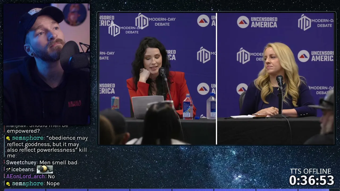This screenshot has width=340, height=191.
Task: Click the "TTS OFFLINE" status label
Action: coord(311,171)
